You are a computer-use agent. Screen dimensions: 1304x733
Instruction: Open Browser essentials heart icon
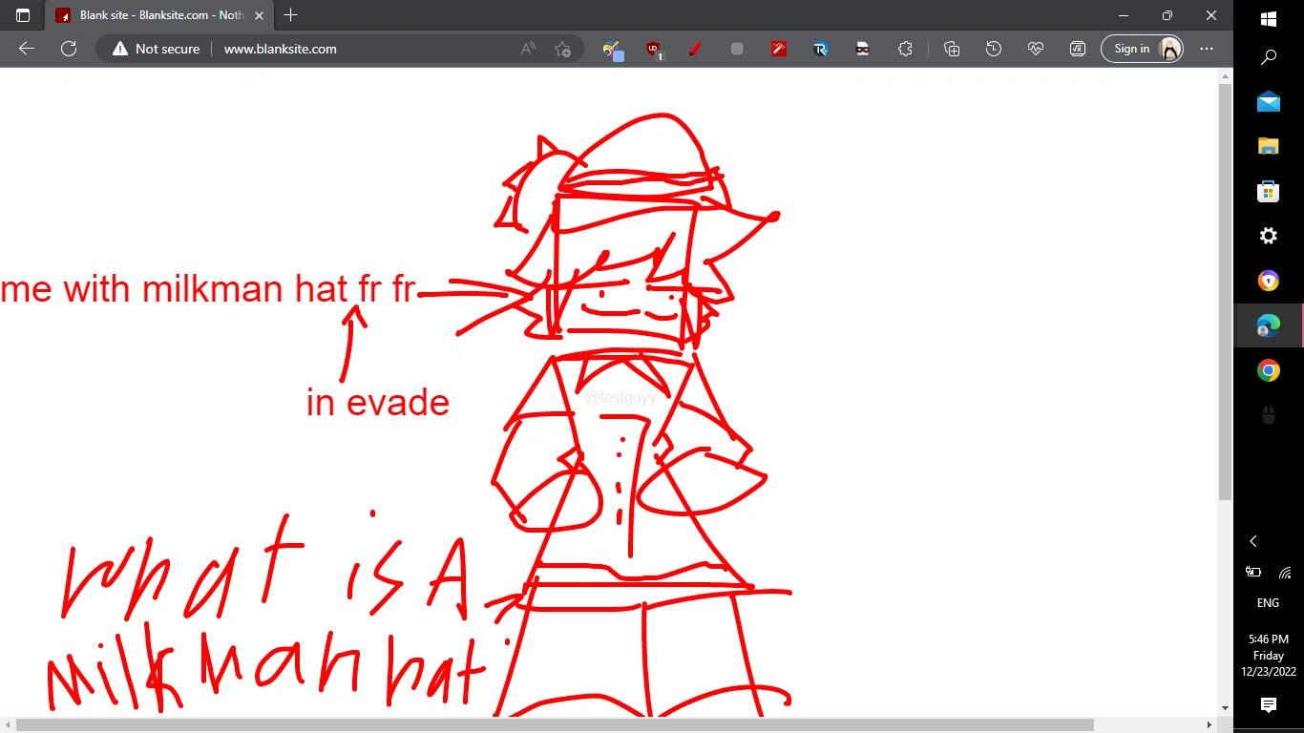pos(1036,49)
